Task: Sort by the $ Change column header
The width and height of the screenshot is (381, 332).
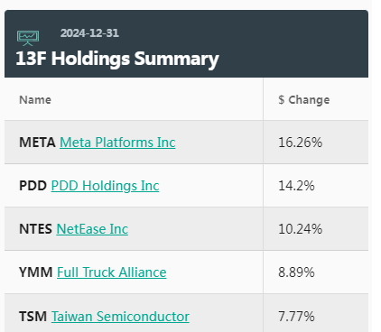Action: click(304, 100)
